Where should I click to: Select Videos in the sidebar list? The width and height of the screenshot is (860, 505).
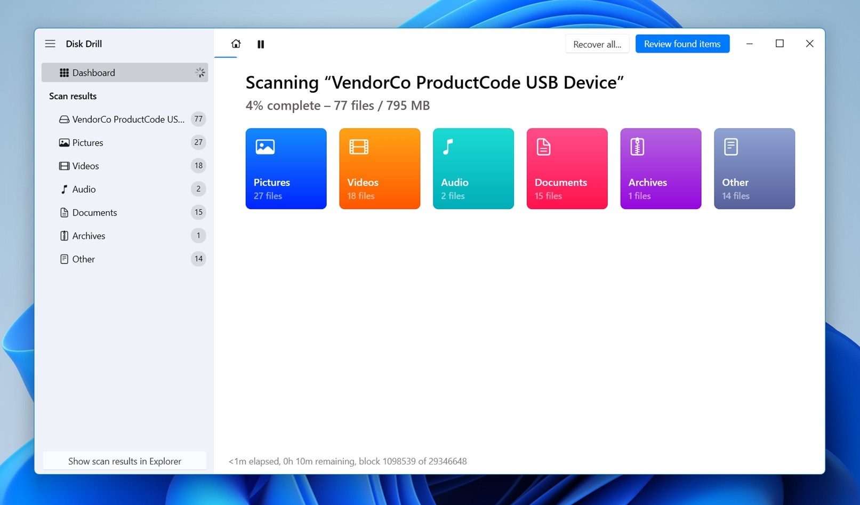86,166
